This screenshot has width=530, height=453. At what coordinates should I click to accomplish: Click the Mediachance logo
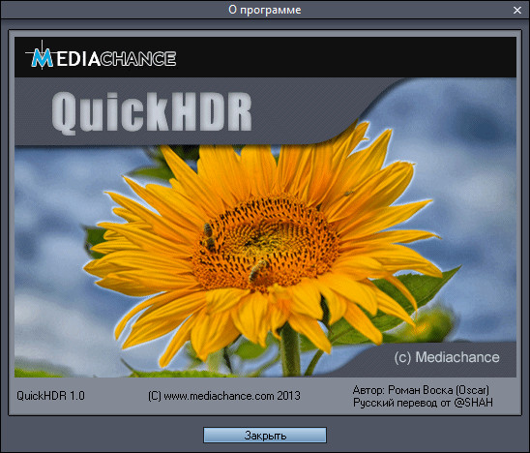coord(101,56)
